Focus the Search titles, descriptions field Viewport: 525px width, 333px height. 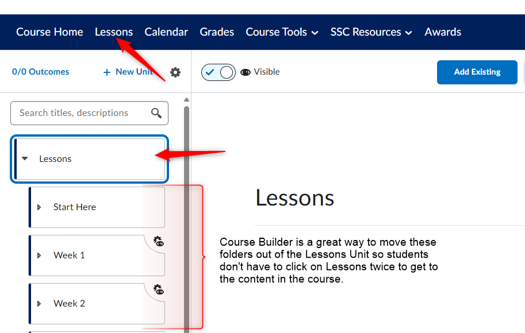click(89, 113)
